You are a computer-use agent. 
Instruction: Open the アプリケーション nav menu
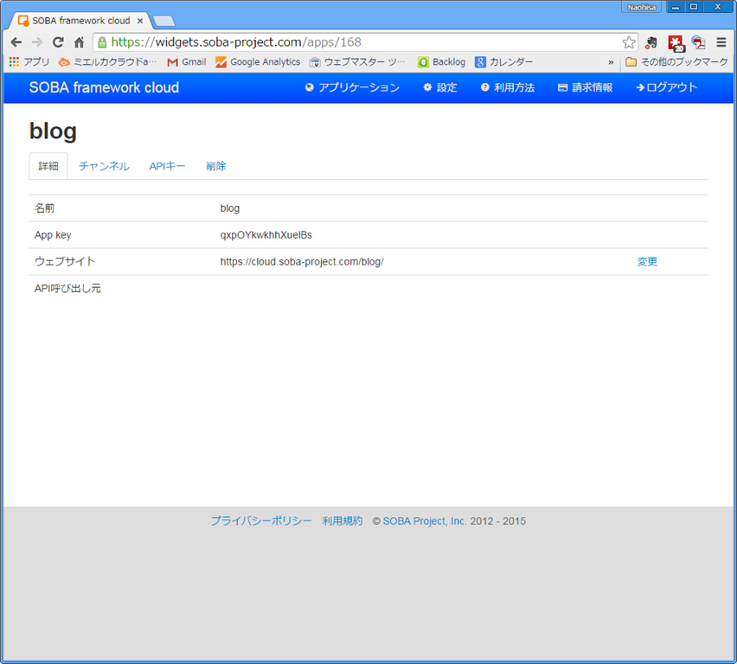tap(353, 87)
